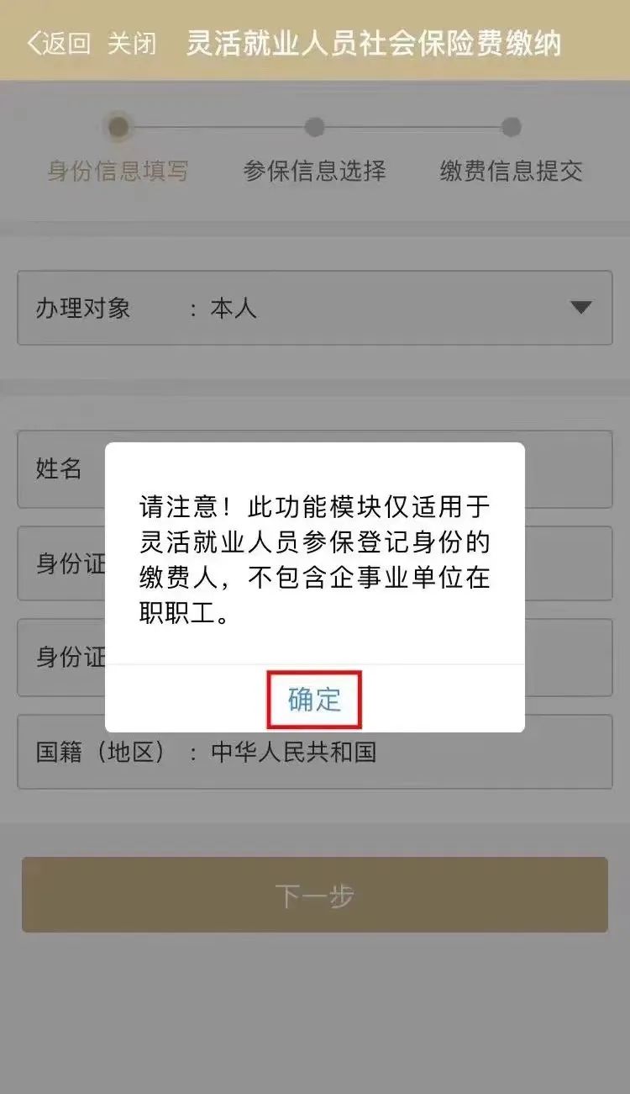This screenshot has height=1094, width=630.
Task: Select the second step circle indicator
Action: [x=315, y=127]
